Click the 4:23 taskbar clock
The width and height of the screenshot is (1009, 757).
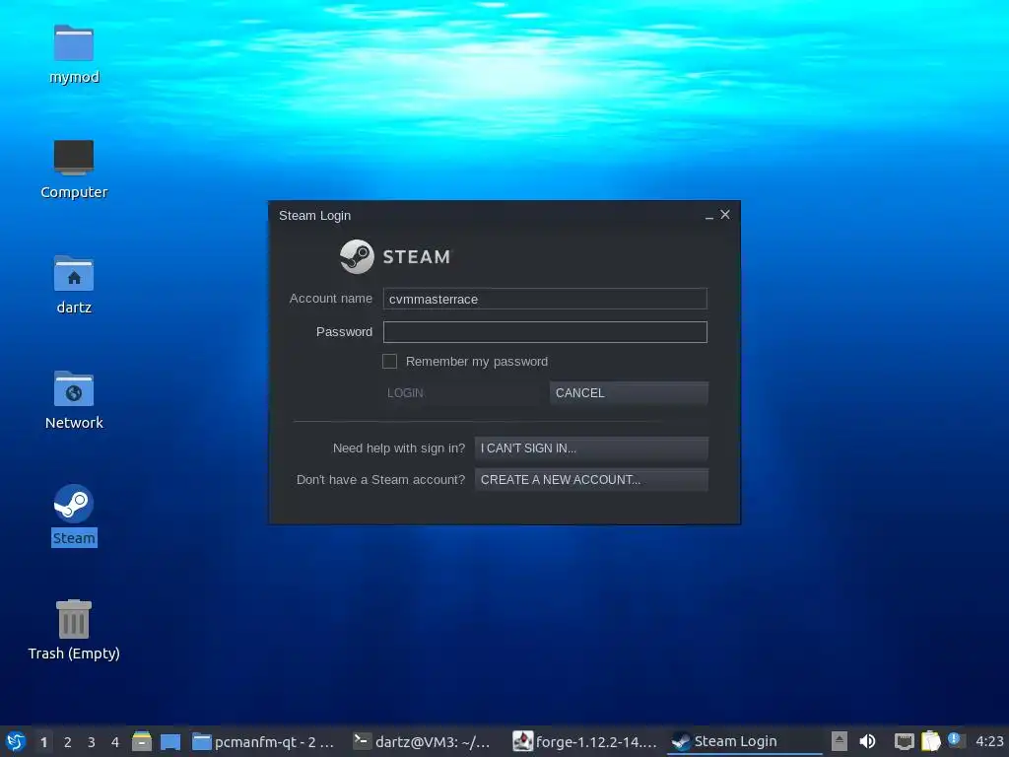click(x=989, y=741)
